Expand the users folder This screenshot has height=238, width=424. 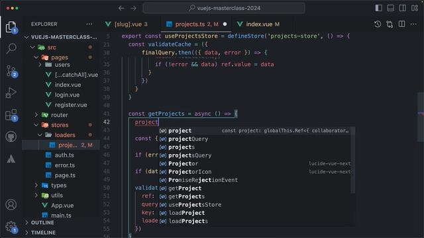click(x=40, y=65)
